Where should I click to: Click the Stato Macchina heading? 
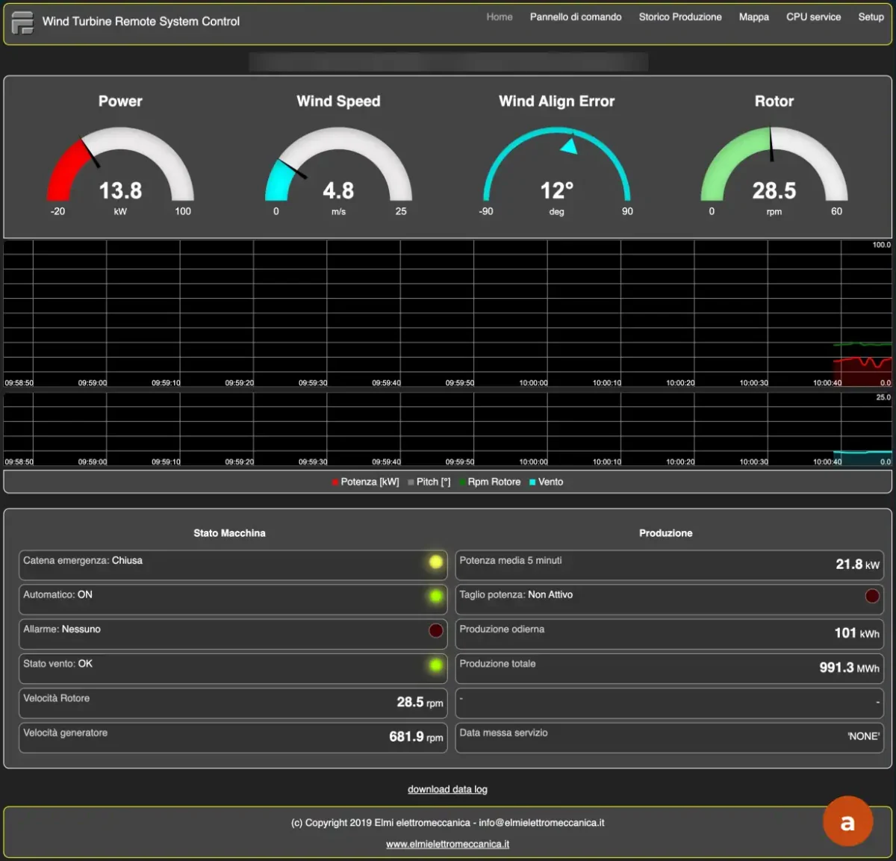[229, 533]
